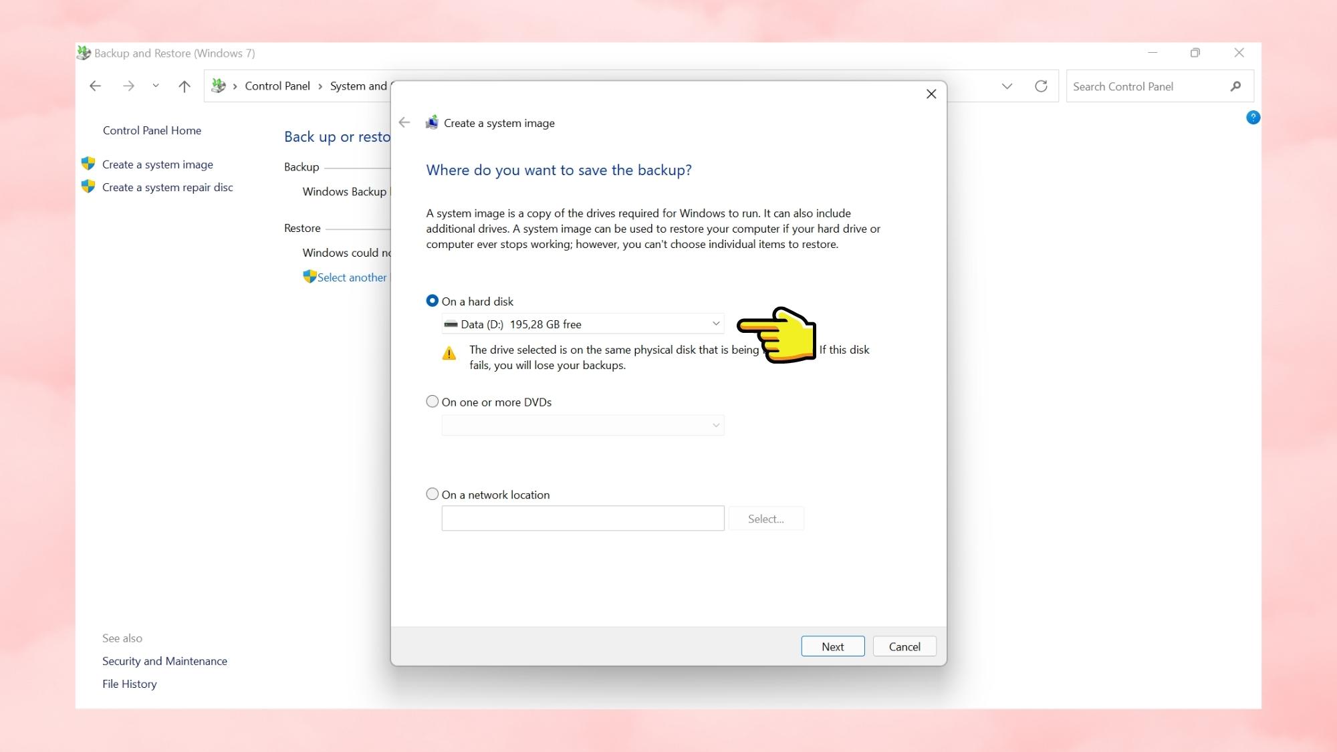Open Control Panel Home link
1337x752 pixels.
152,130
